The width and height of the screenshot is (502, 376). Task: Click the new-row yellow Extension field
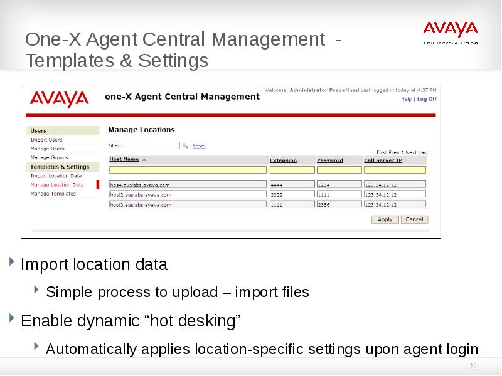pos(292,170)
